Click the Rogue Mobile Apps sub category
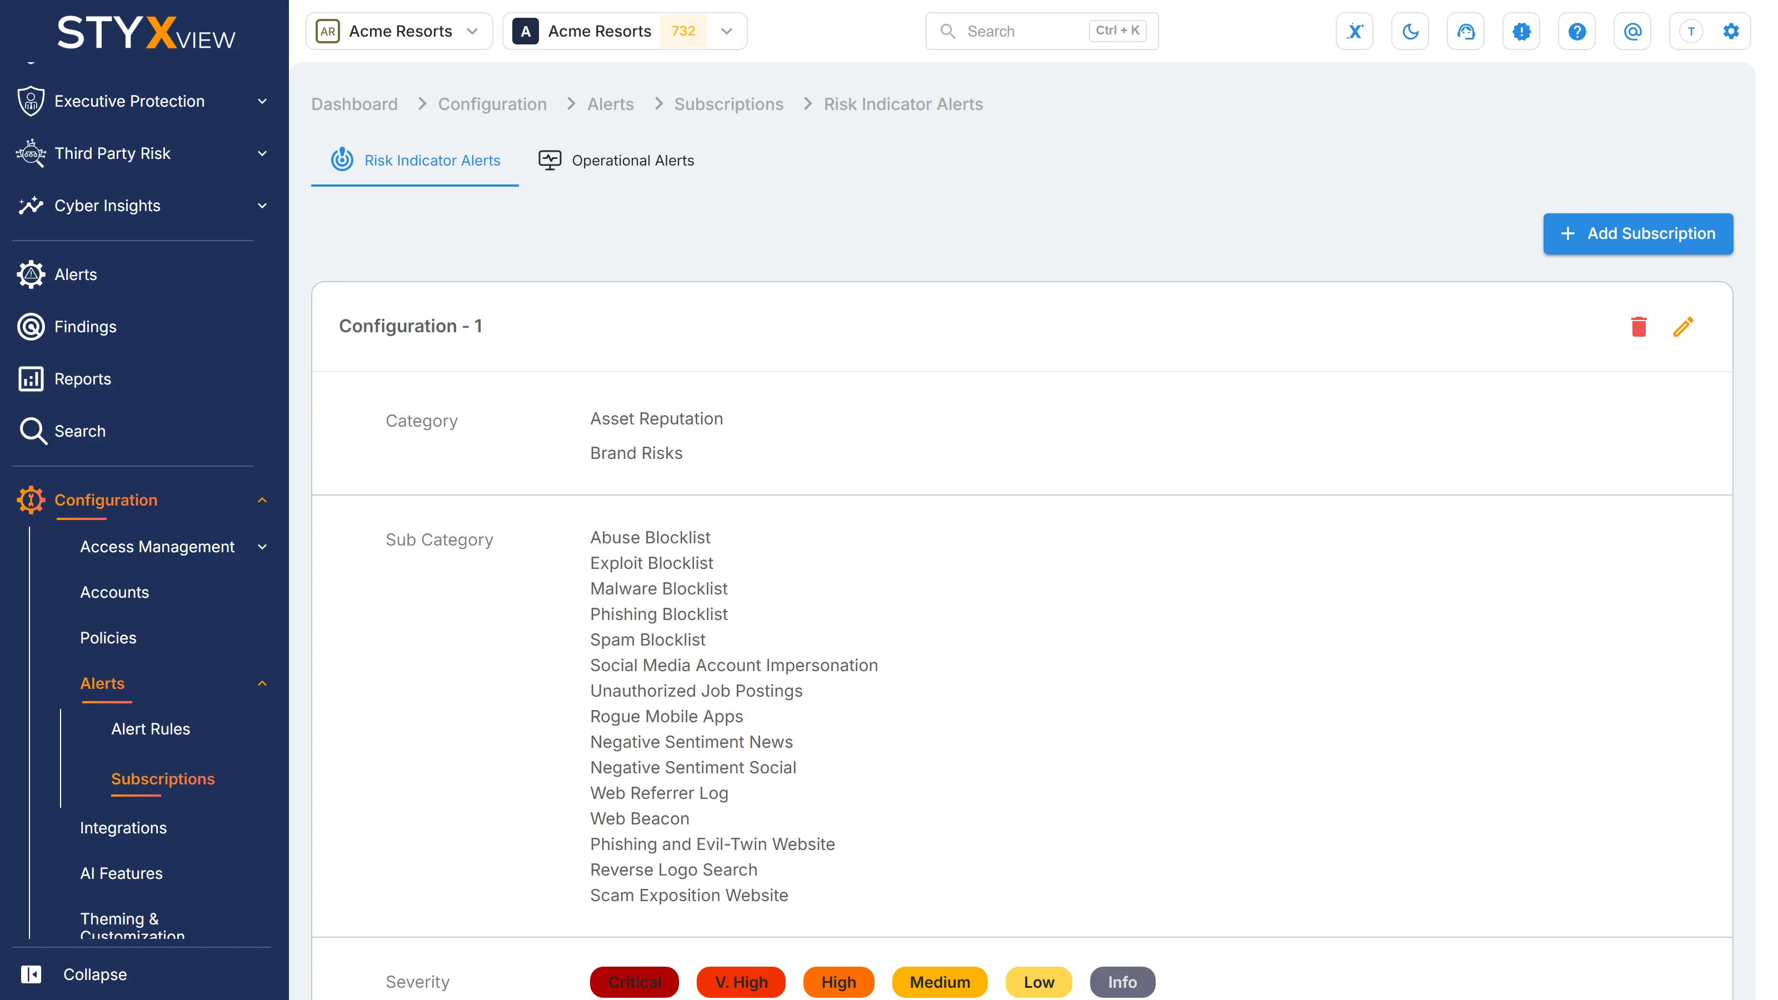Screen dimensions: 1778x1000 [x=666, y=716]
